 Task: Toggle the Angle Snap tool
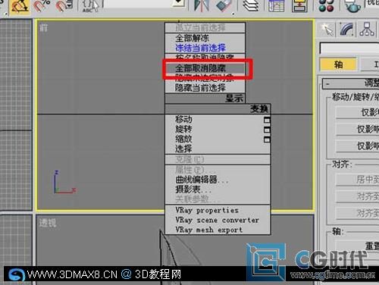[x=19, y=6]
